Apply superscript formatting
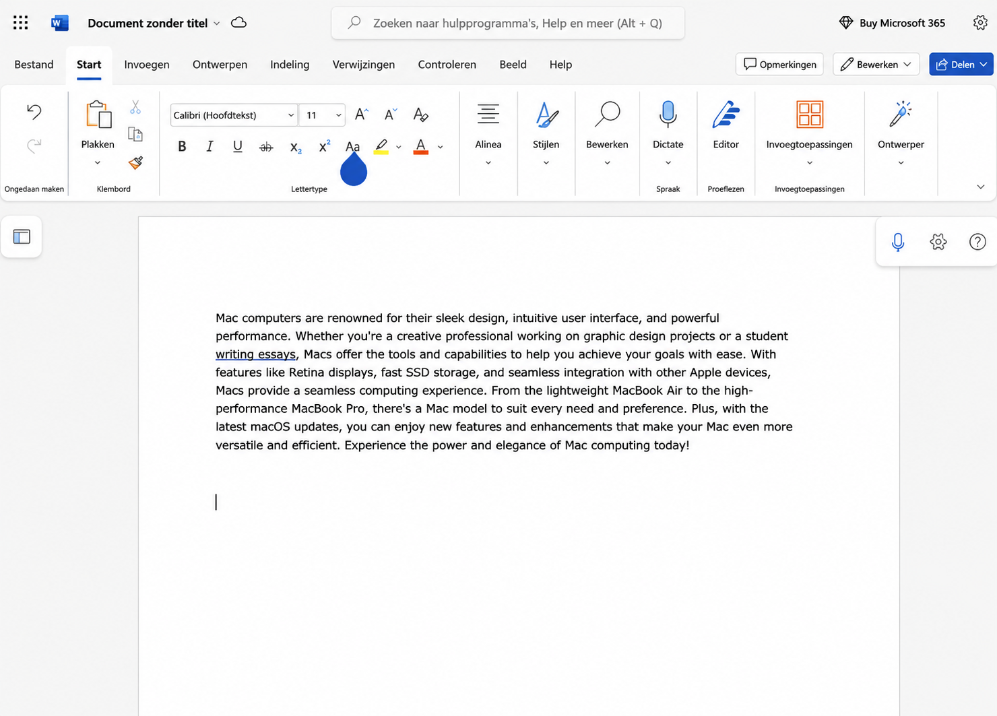This screenshot has width=997, height=716. [324, 146]
